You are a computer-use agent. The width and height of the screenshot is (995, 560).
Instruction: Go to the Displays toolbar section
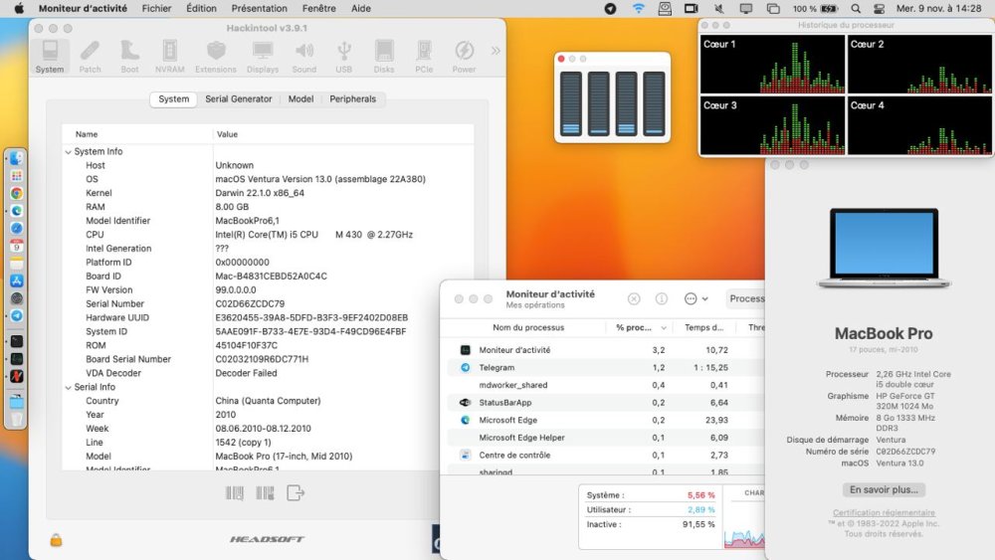pyautogui.click(x=263, y=57)
